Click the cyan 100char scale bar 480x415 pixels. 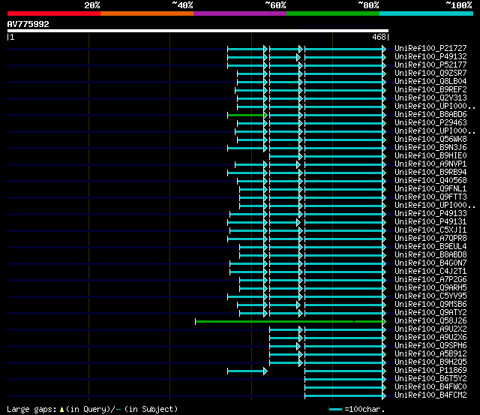click(335, 410)
